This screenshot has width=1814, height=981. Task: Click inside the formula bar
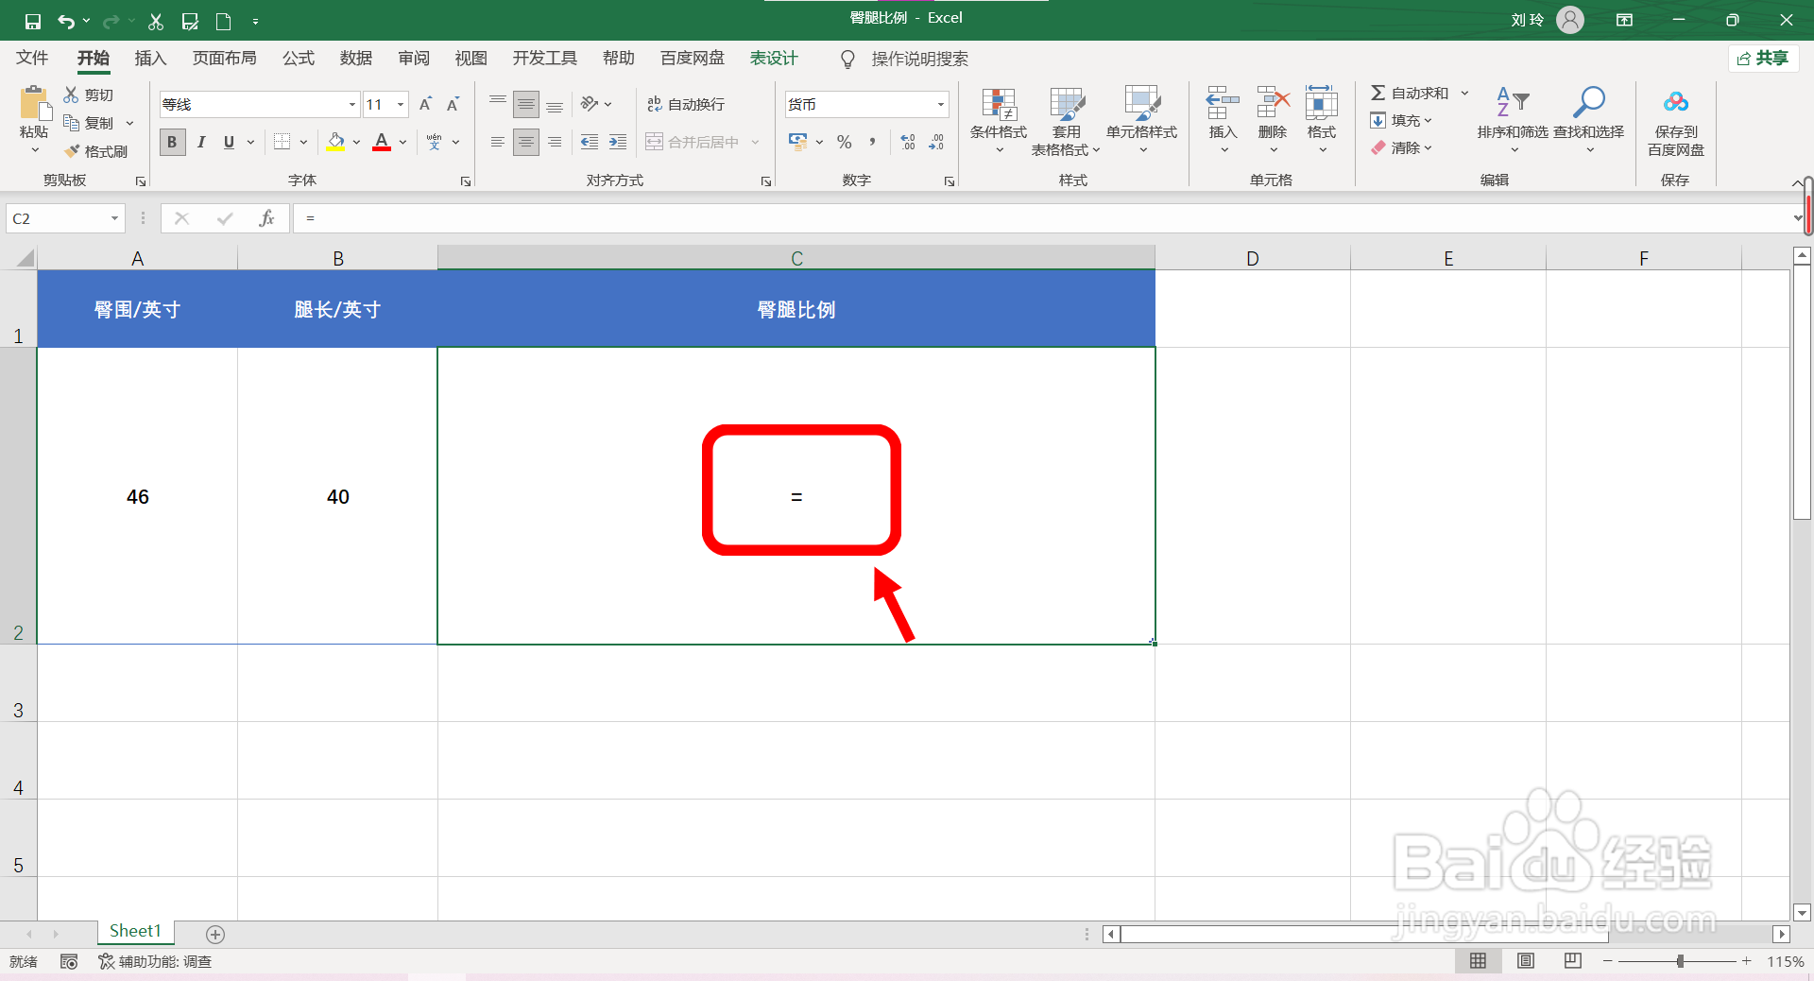pyautogui.click(x=661, y=218)
